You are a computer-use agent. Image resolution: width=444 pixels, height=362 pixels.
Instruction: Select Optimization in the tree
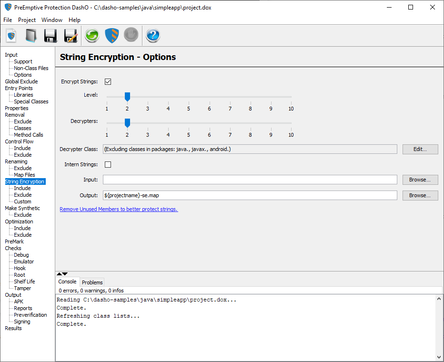coord(19,221)
